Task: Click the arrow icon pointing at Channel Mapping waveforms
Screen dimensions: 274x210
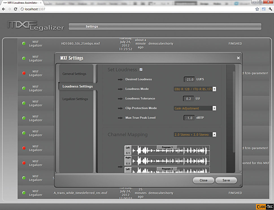Action: click(x=121, y=166)
